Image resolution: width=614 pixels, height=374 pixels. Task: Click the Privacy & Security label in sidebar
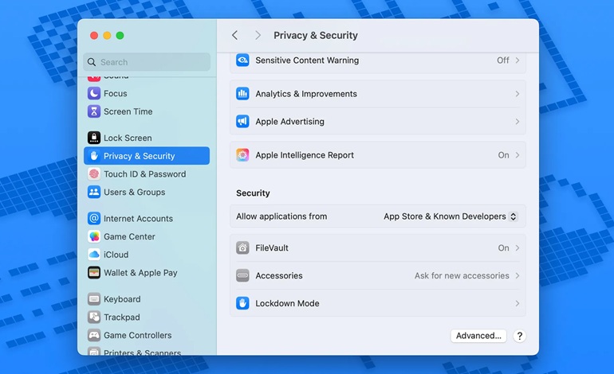point(139,156)
